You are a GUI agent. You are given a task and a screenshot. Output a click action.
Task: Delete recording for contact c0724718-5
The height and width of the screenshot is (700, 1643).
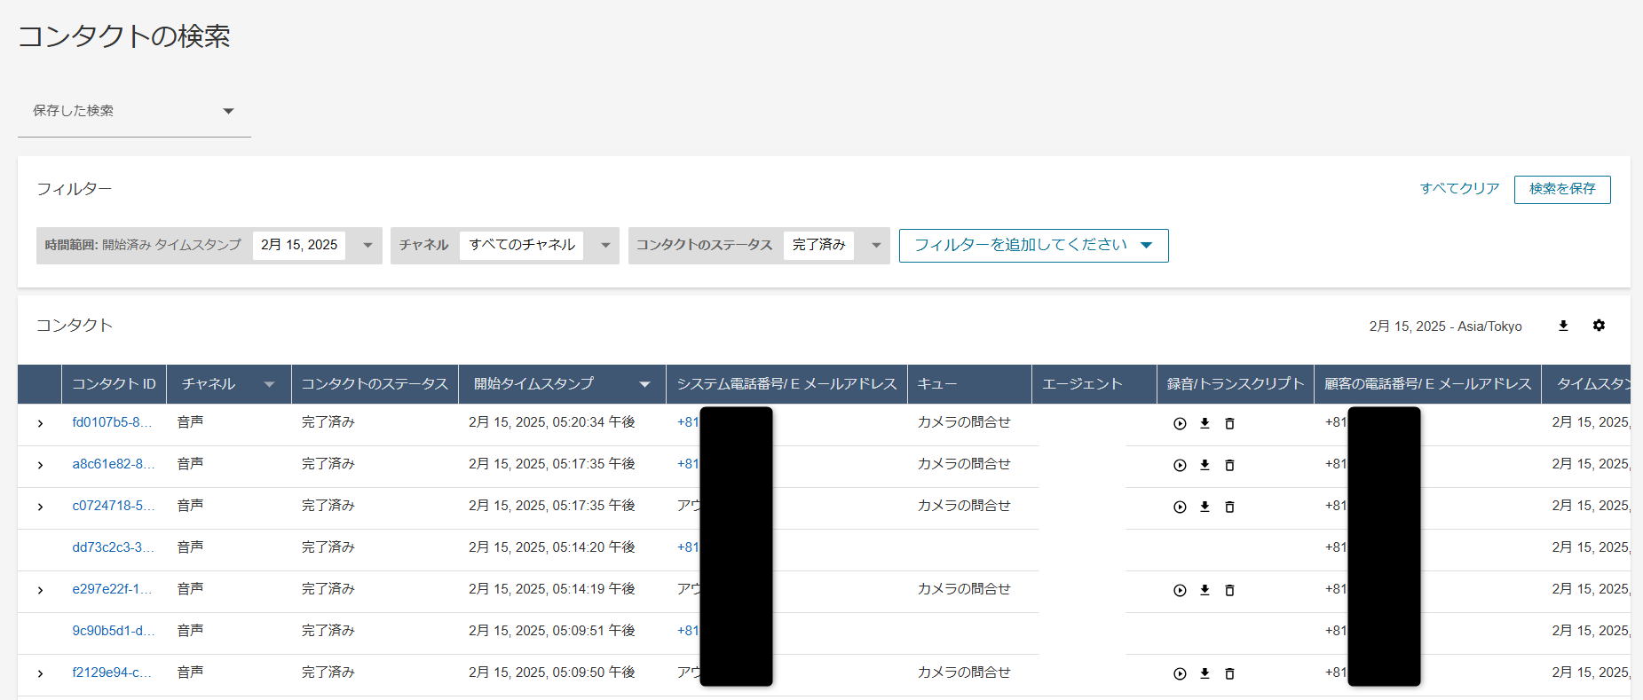[x=1229, y=507]
